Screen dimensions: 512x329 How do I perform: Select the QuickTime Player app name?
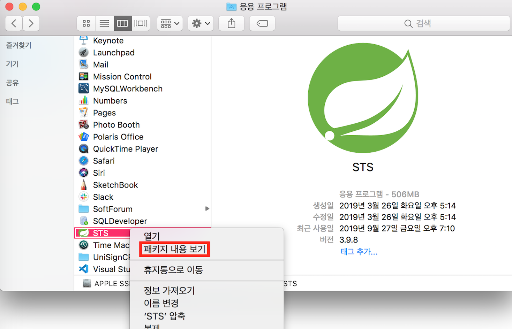click(x=126, y=149)
